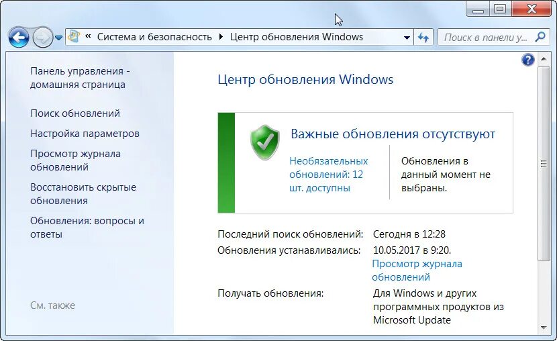This screenshot has width=557, height=341.
Task: Open help via blue question mark icon
Action: tap(528, 60)
